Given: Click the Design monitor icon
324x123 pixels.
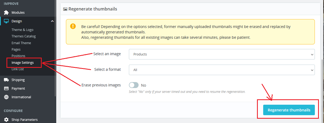Looking at the screenshot, I should 6,21.
